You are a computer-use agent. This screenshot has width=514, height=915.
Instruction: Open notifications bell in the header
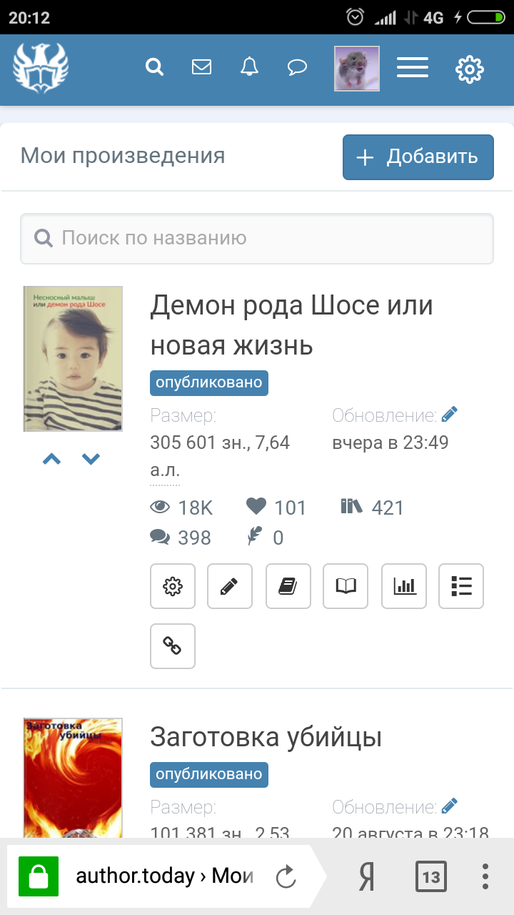pos(249,67)
